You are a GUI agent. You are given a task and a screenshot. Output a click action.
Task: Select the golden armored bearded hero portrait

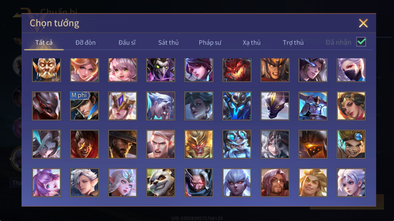click(x=46, y=70)
